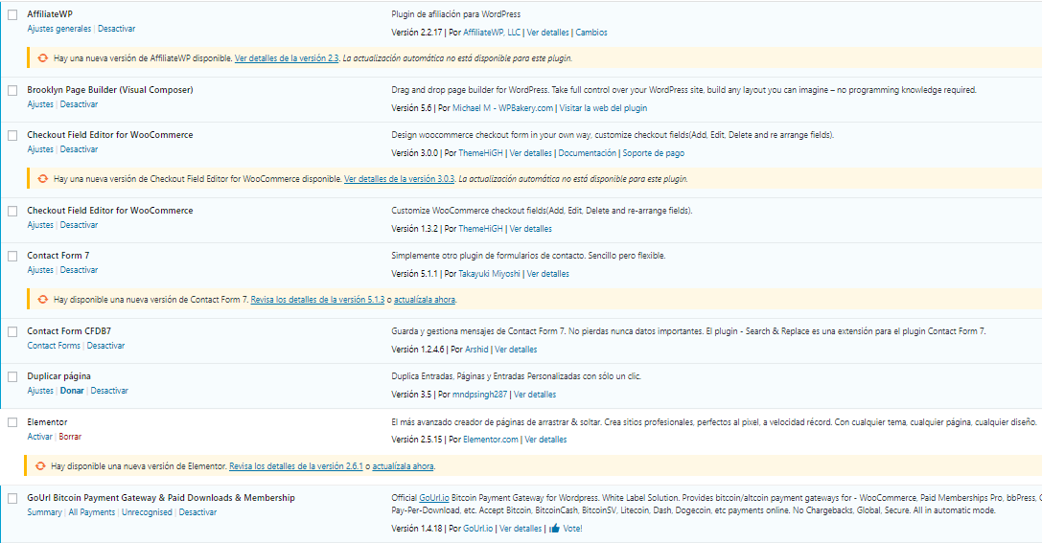Open Ajustes for Brooklyn Page Builder
The width and height of the screenshot is (1042, 543).
(x=40, y=105)
